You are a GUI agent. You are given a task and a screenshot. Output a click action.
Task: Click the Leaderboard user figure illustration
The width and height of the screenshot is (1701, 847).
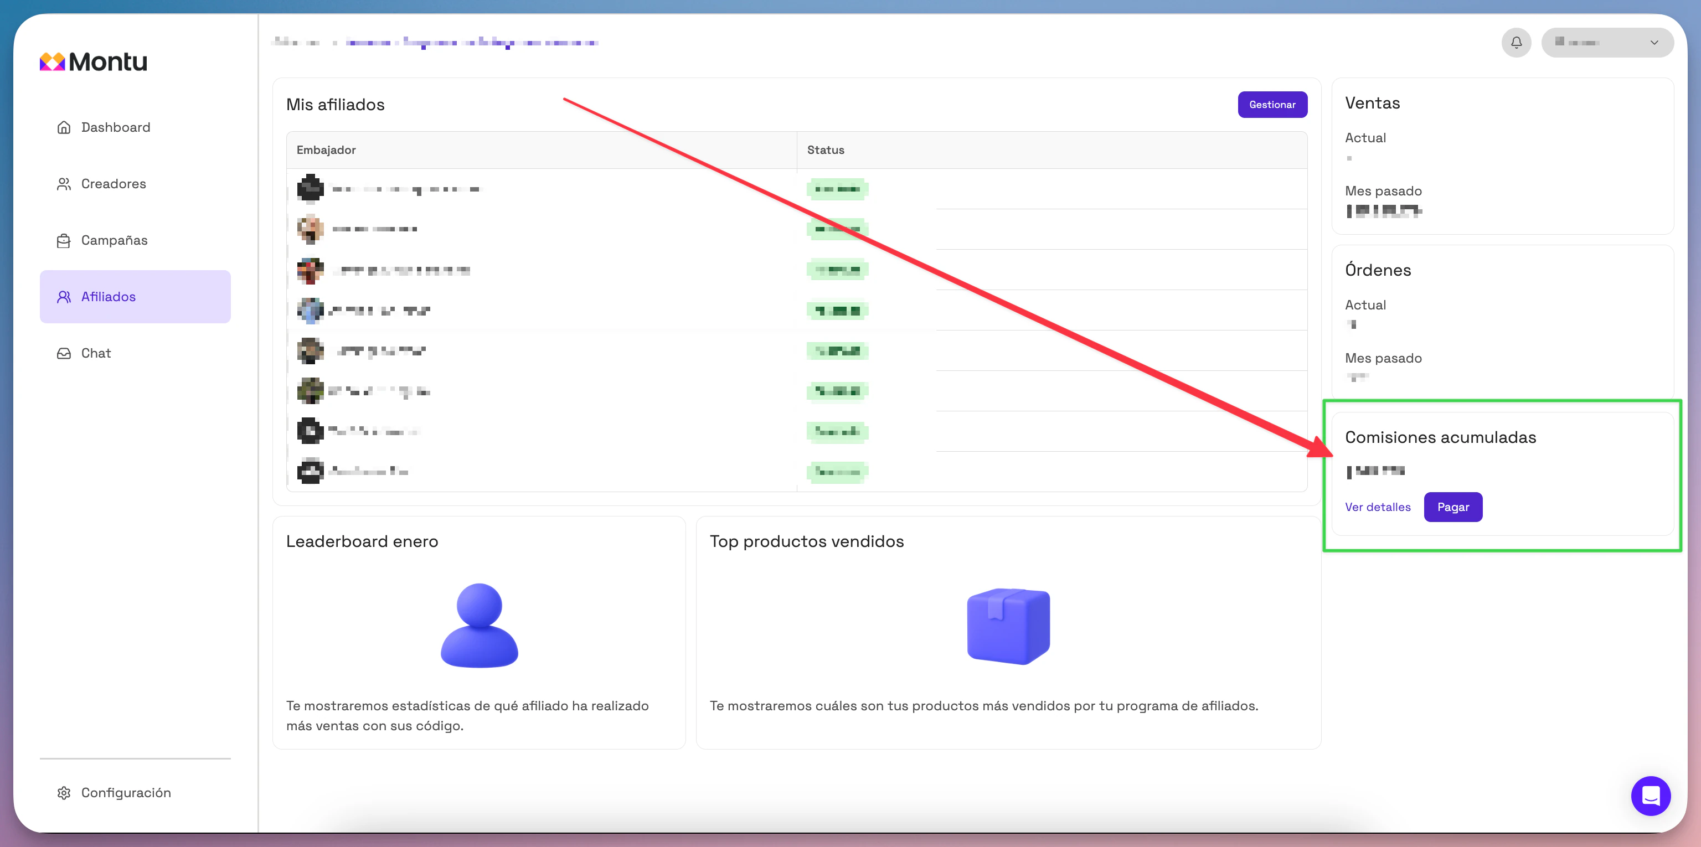480,624
